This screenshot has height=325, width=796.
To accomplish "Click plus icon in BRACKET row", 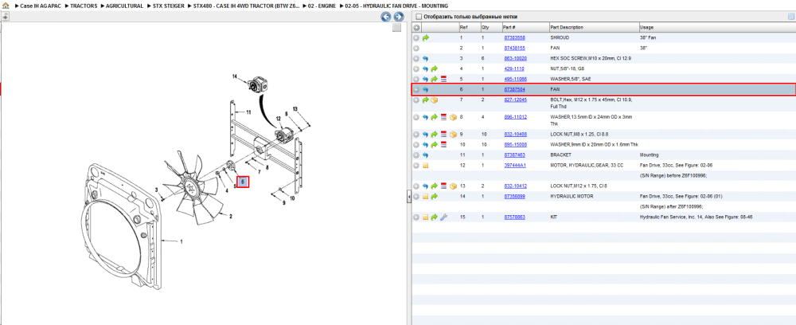I will pyautogui.click(x=416, y=155).
